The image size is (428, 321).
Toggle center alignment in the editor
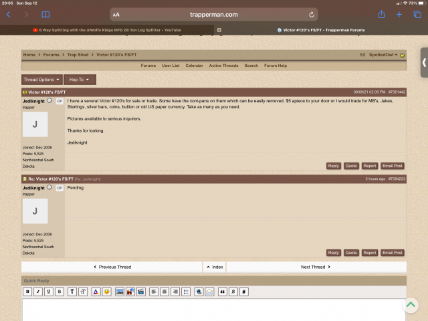(x=164, y=292)
